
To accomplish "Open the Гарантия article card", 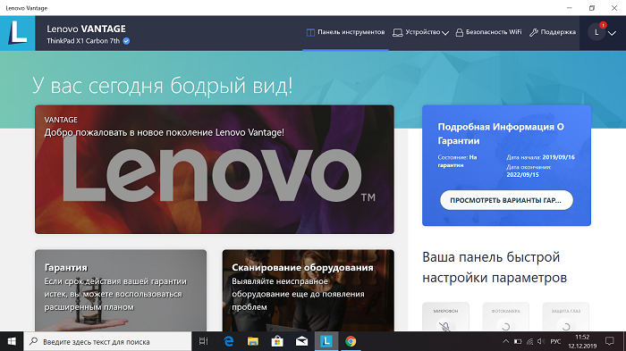I will (121, 290).
